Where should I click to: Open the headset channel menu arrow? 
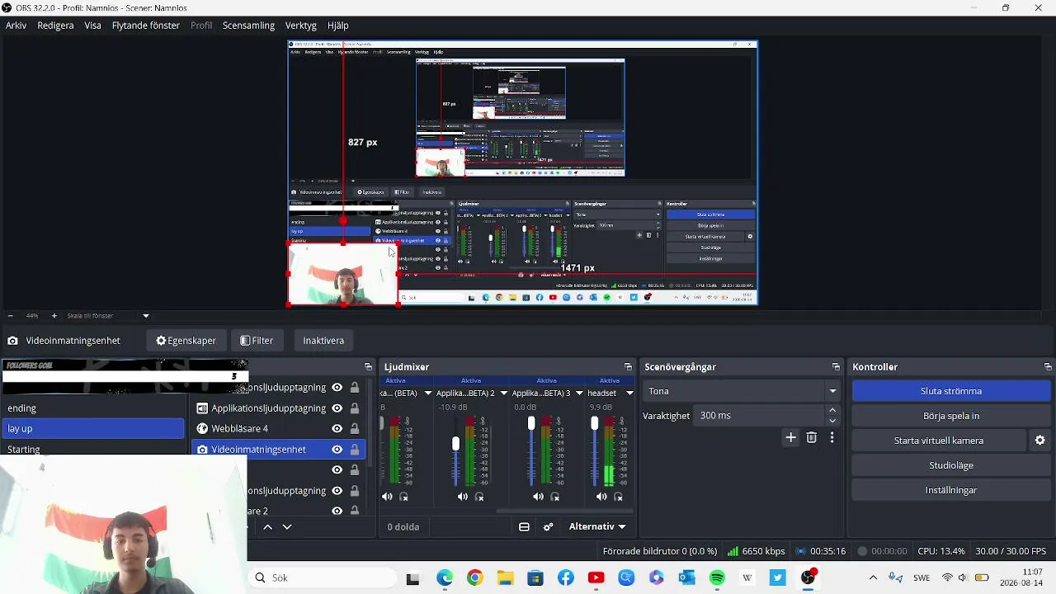pyautogui.click(x=629, y=394)
